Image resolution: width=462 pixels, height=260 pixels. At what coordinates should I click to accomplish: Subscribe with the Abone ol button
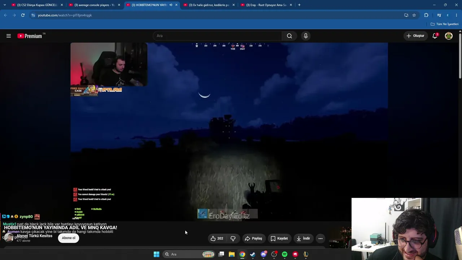click(69, 238)
